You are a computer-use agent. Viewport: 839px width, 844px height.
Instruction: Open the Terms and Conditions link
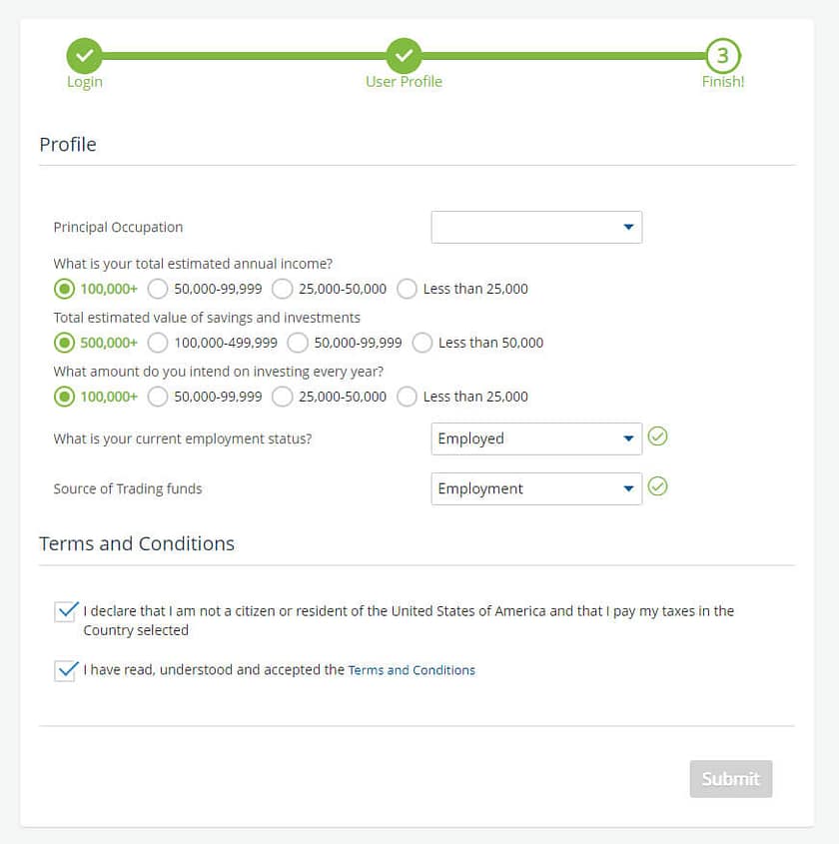(x=412, y=670)
